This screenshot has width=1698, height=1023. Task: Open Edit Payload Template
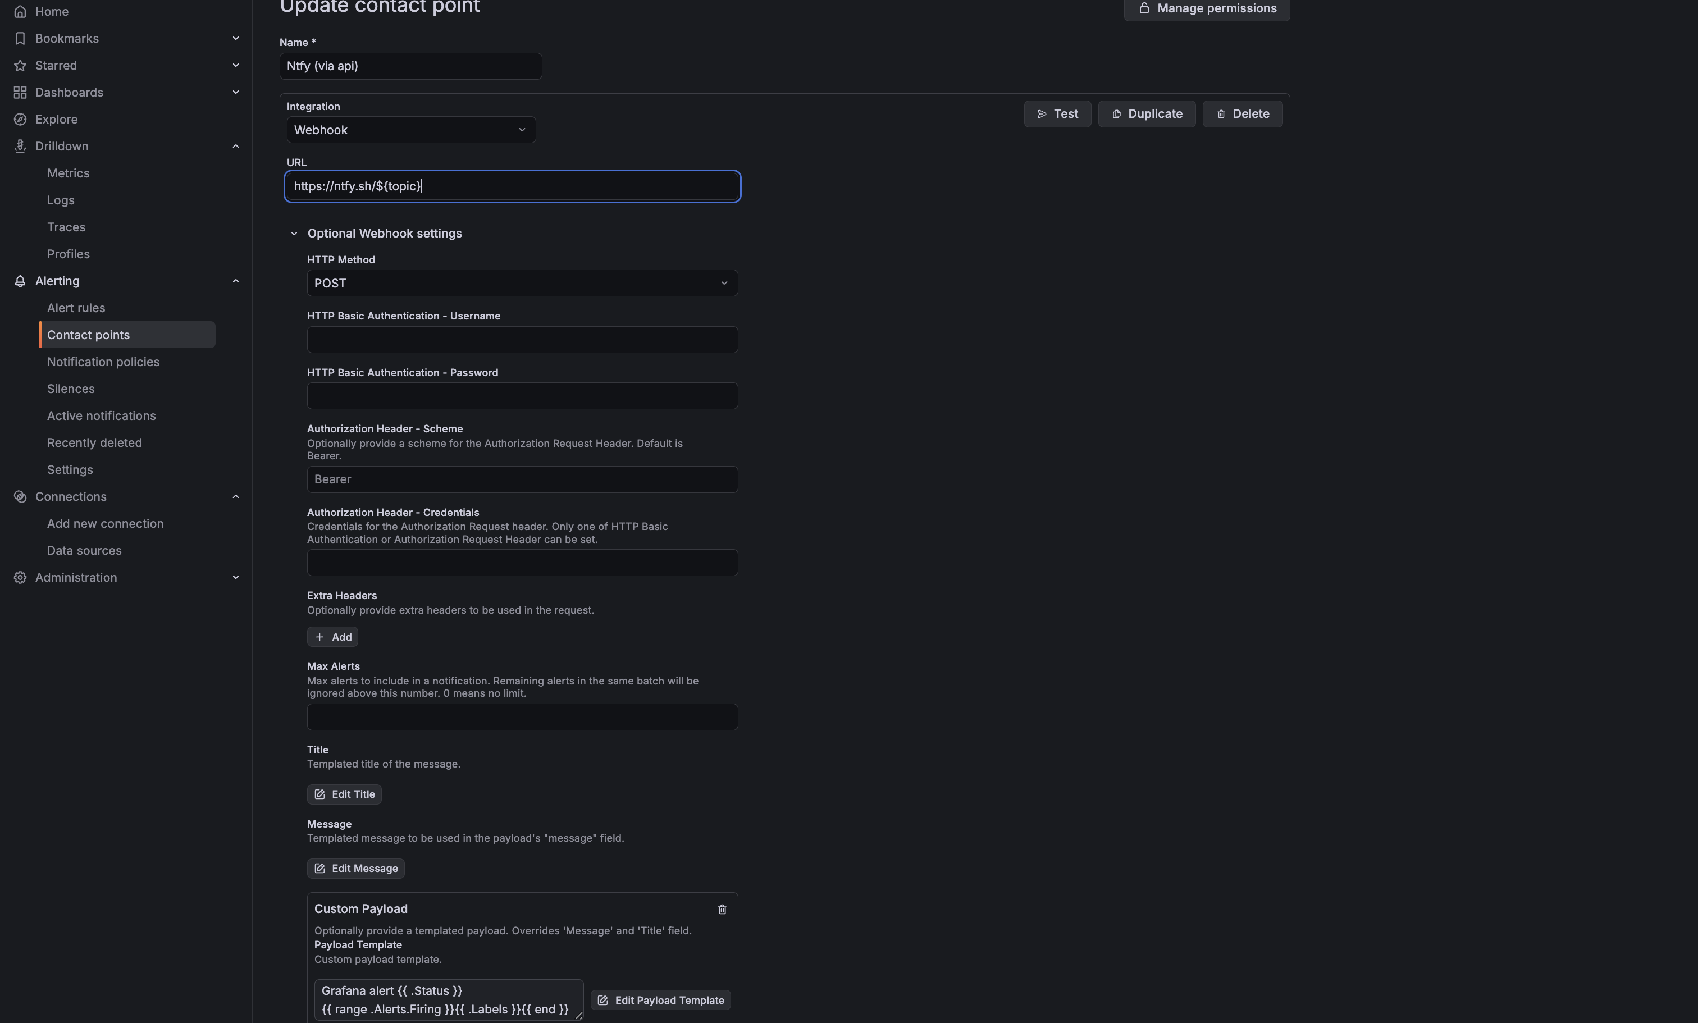coord(659,1001)
